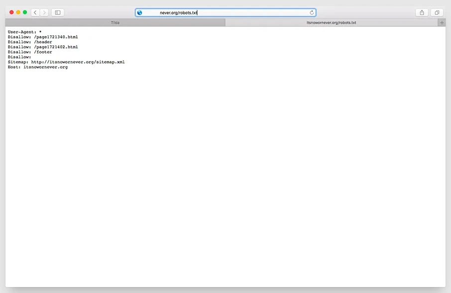The image size is (451, 293).
Task: Switch to the Tilda tab
Action: [x=115, y=22]
